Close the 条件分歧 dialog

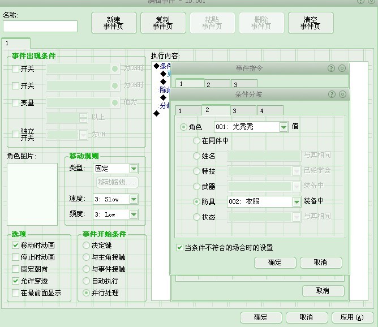(x=342, y=94)
